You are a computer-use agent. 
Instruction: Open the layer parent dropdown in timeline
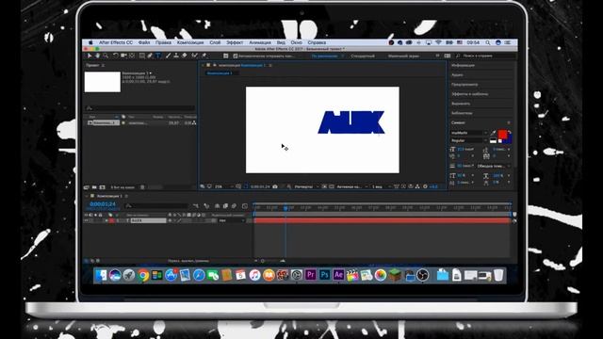tap(232, 220)
